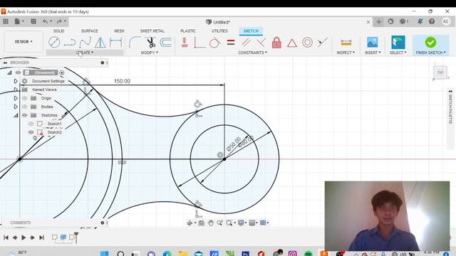The image size is (456, 256).
Task: Toggle visibility of Sketches folder
Action: (24, 115)
